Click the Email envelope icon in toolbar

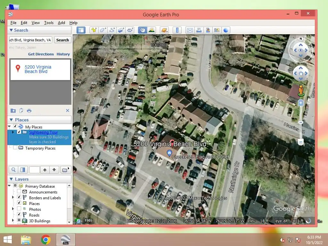(x=190, y=30)
